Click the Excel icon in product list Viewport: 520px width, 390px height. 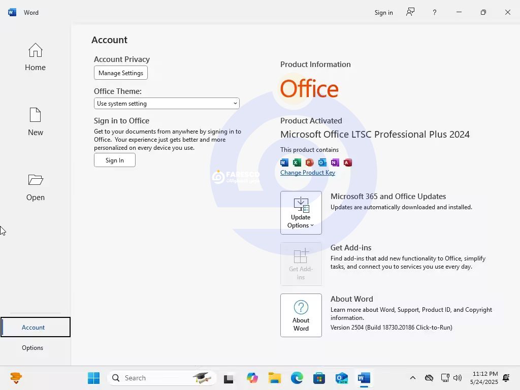tap(297, 162)
